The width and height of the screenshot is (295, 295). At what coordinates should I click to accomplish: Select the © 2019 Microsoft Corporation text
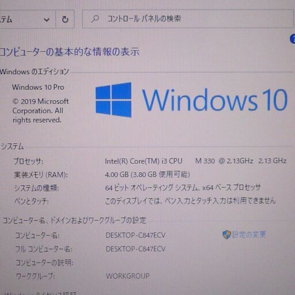click(x=40, y=111)
